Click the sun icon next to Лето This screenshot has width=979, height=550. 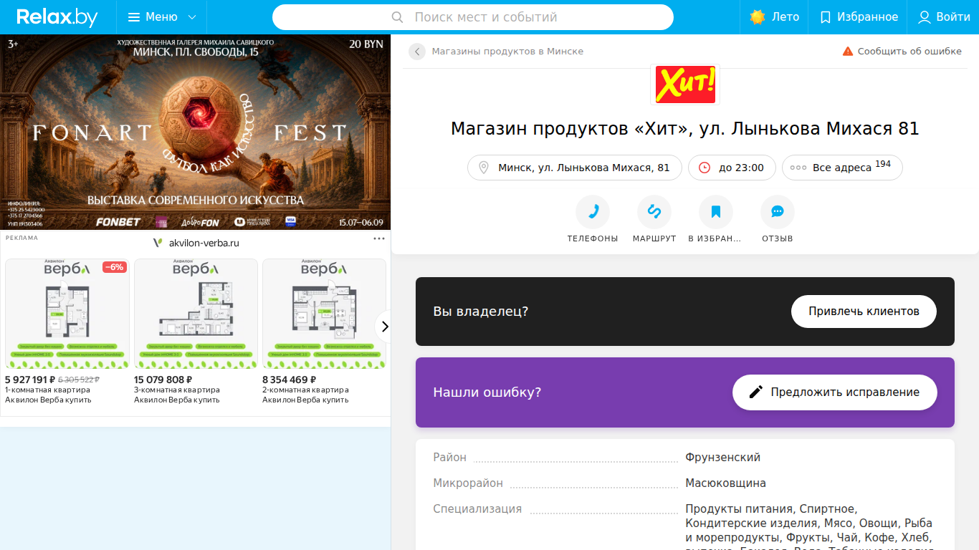pyautogui.click(x=758, y=17)
